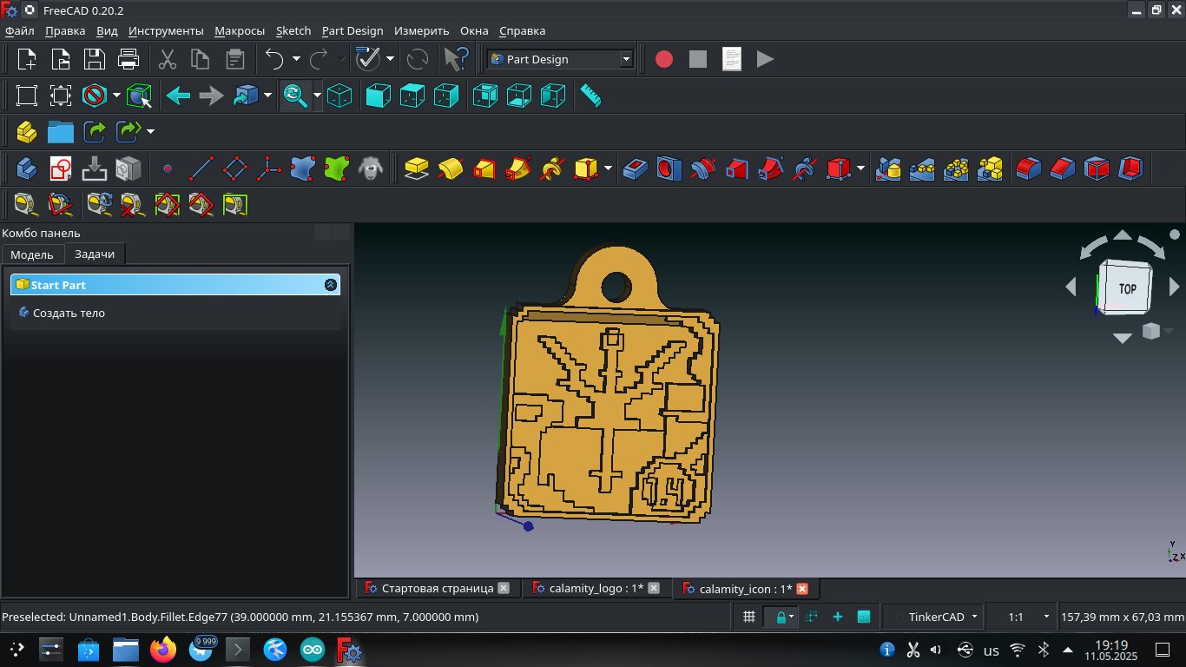The width and height of the screenshot is (1186, 667).
Task: Close the calamity_icon tab
Action: 802,588
